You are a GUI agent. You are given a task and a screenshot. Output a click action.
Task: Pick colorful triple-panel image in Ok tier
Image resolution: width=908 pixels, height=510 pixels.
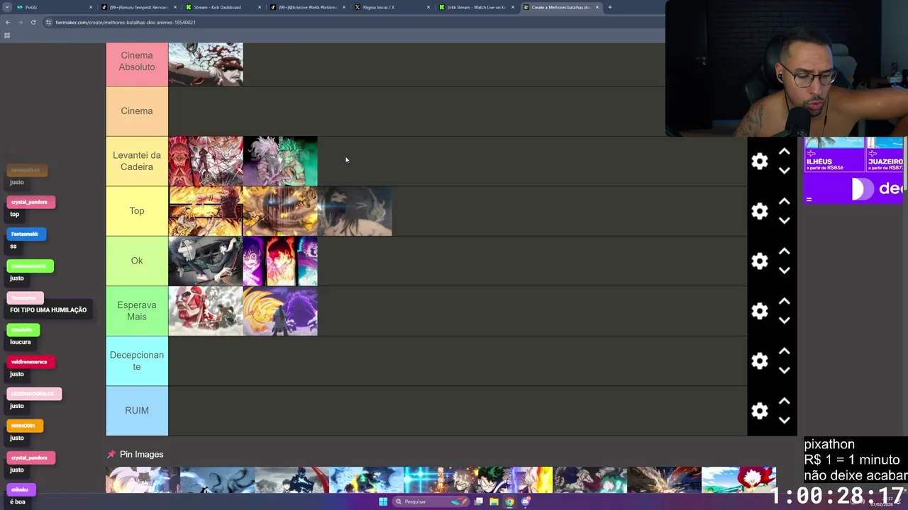280,261
